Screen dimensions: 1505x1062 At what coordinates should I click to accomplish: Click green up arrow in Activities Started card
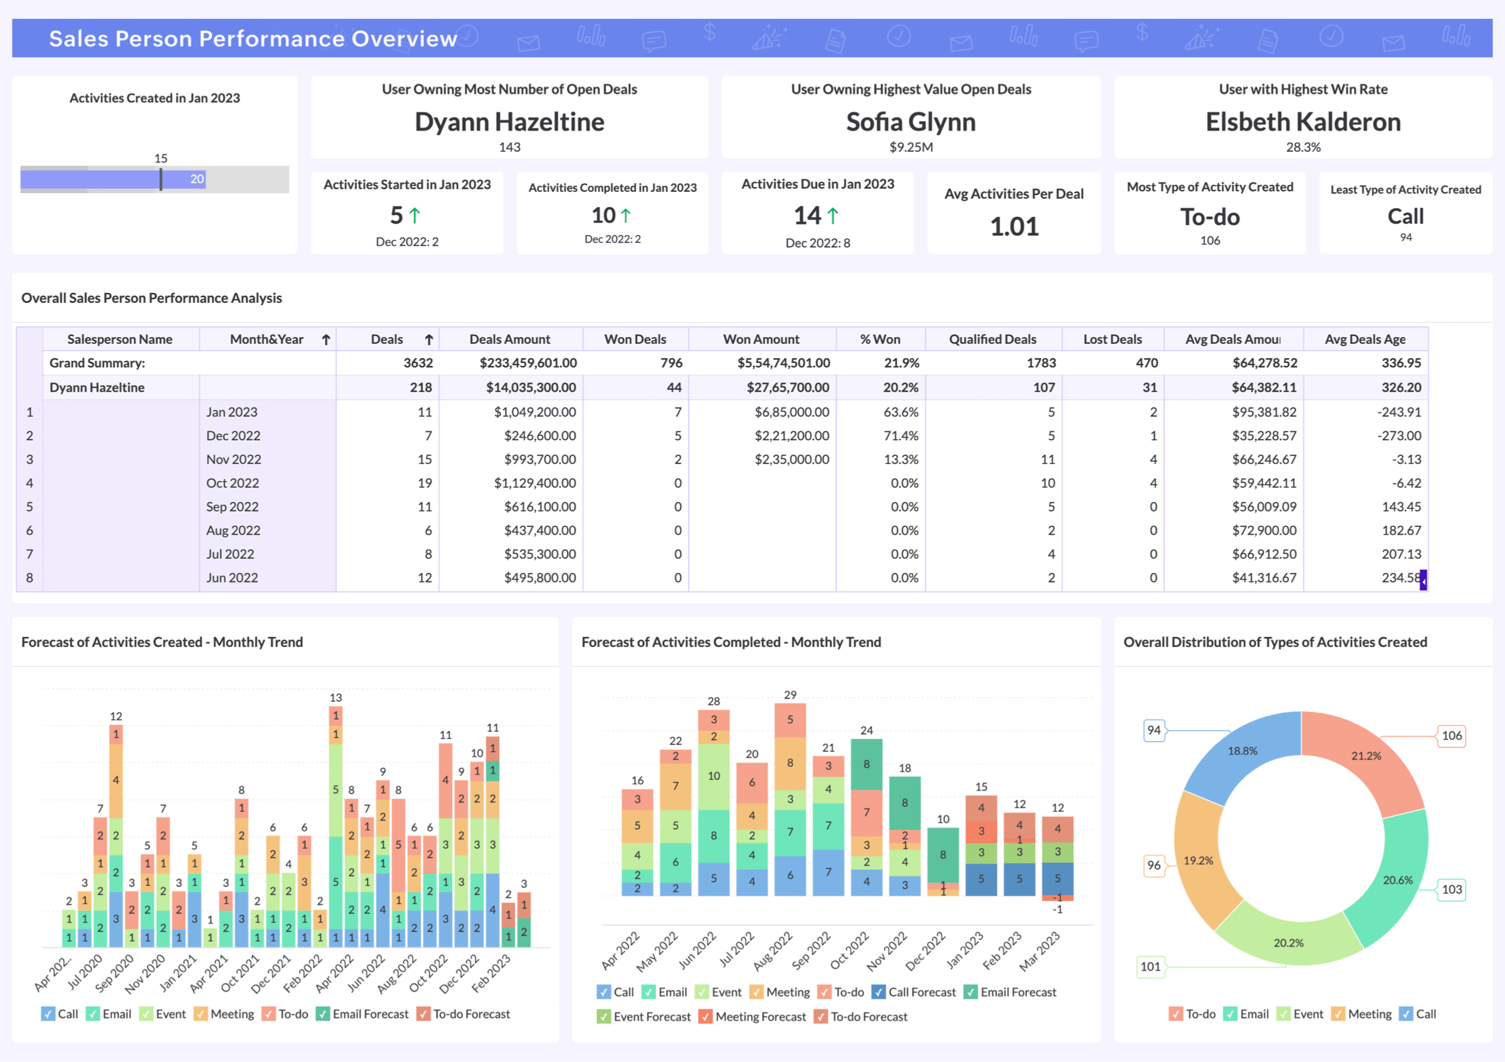pos(415,216)
